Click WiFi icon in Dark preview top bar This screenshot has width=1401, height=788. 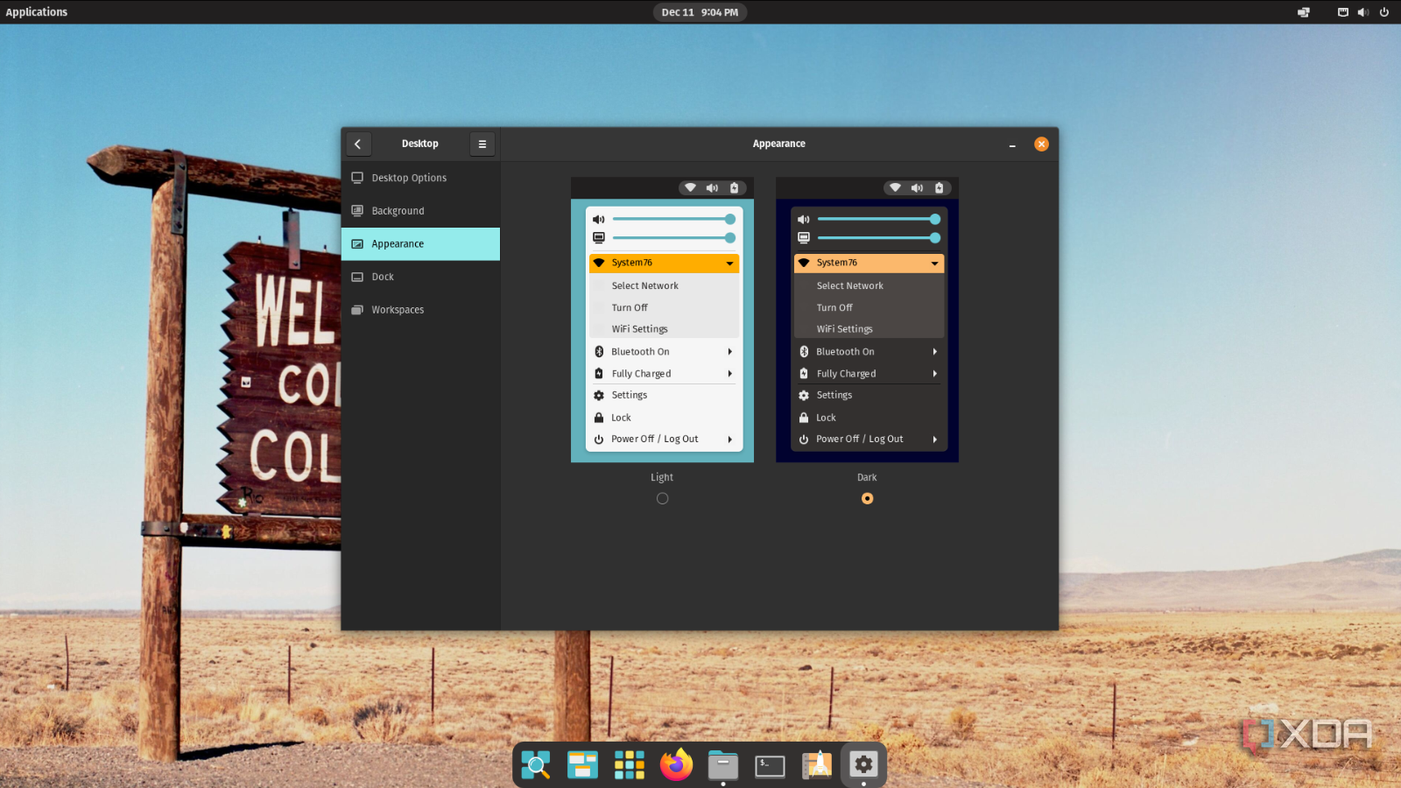coord(895,187)
